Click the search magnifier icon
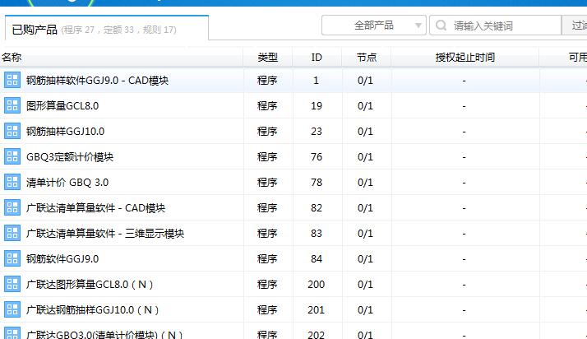587x339 pixels. coord(441,26)
